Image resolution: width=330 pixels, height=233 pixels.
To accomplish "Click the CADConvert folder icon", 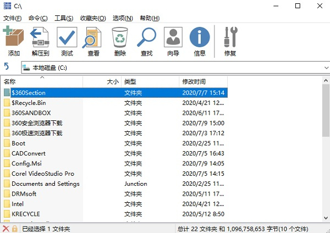I will (7, 153).
